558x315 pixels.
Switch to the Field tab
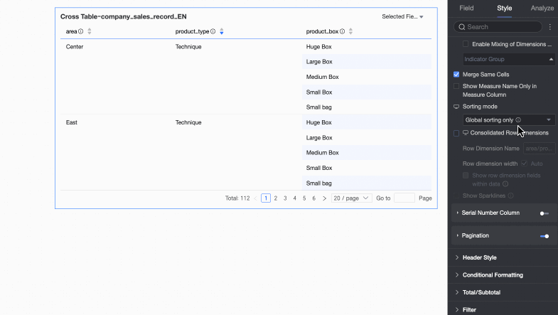coord(466,9)
